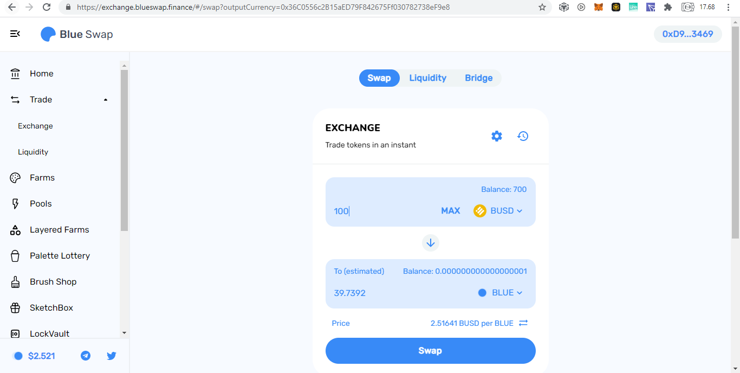This screenshot has height=373, width=740.
Task: Switch to the Bridge tab
Action: tap(478, 78)
